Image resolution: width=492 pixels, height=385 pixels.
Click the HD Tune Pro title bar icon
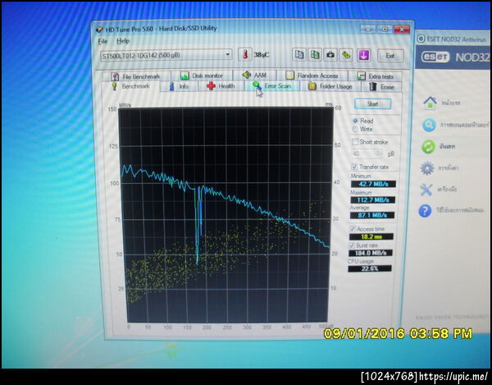coord(99,30)
